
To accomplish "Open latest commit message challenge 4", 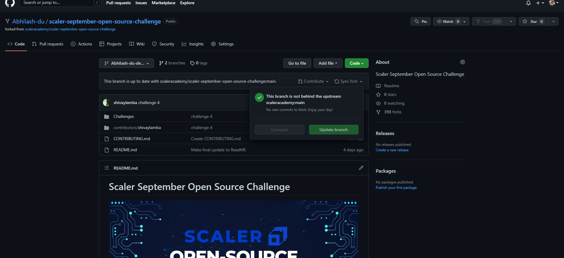I will 149,103.
